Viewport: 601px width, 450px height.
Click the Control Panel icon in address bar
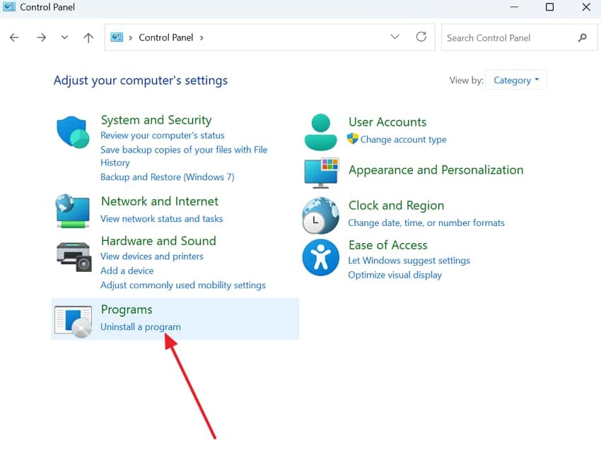(x=117, y=37)
